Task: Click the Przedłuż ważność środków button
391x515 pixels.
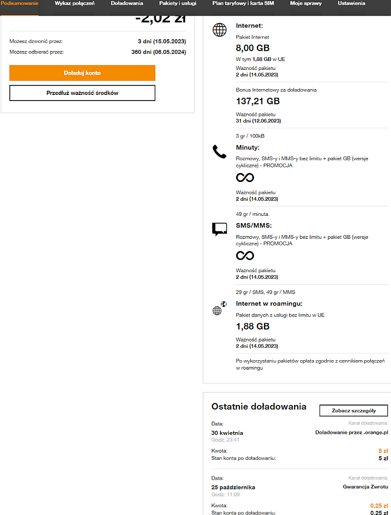Action: pyautogui.click(x=82, y=93)
